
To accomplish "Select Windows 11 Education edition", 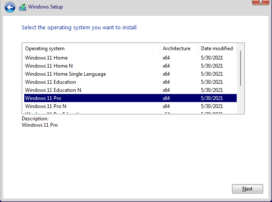I will point(51,82).
